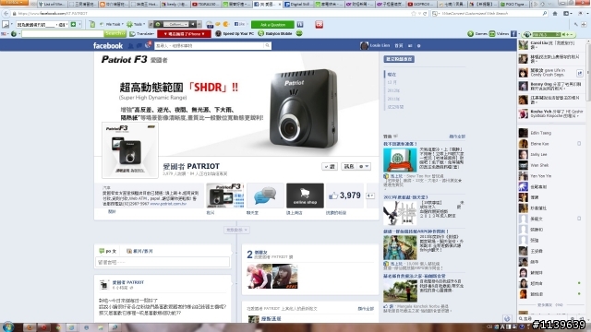Open Facebook messages icon in header
The image size is (591, 332).
(139, 45)
